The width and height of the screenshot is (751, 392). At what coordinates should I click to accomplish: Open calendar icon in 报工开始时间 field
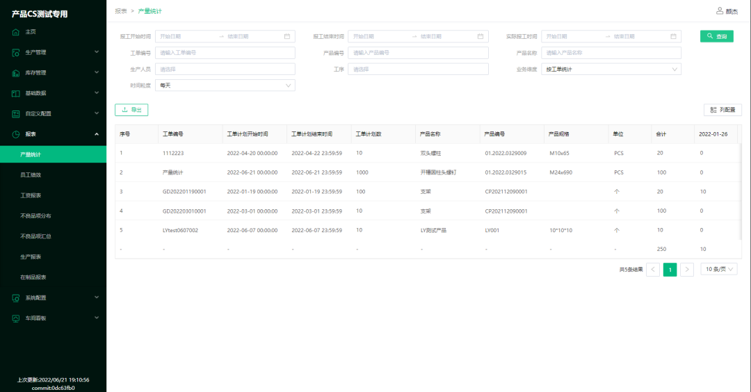point(287,36)
